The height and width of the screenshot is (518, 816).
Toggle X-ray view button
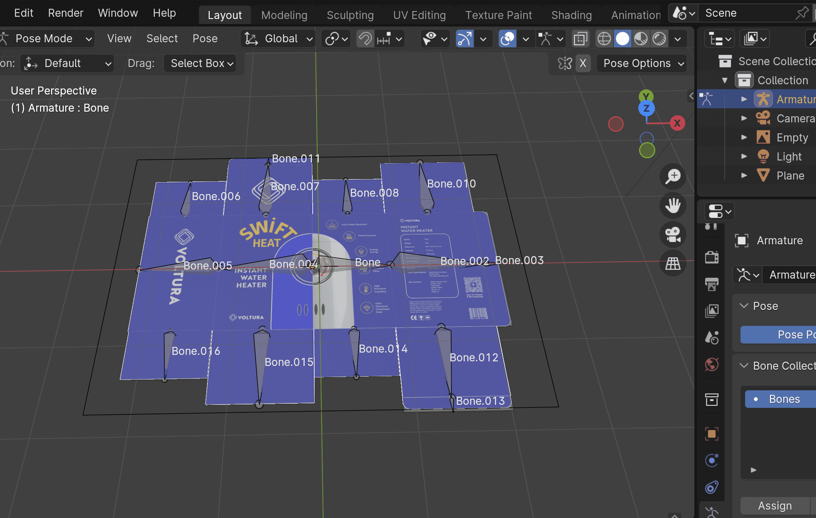[x=580, y=39]
